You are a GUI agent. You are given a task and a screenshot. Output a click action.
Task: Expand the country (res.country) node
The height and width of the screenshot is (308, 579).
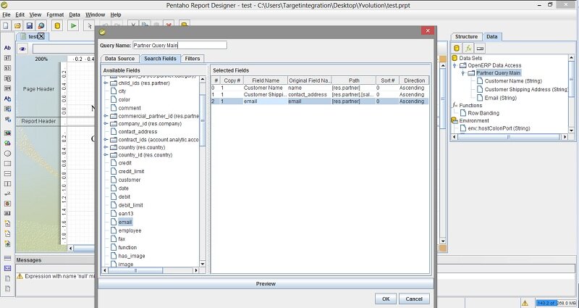coord(106,148)
